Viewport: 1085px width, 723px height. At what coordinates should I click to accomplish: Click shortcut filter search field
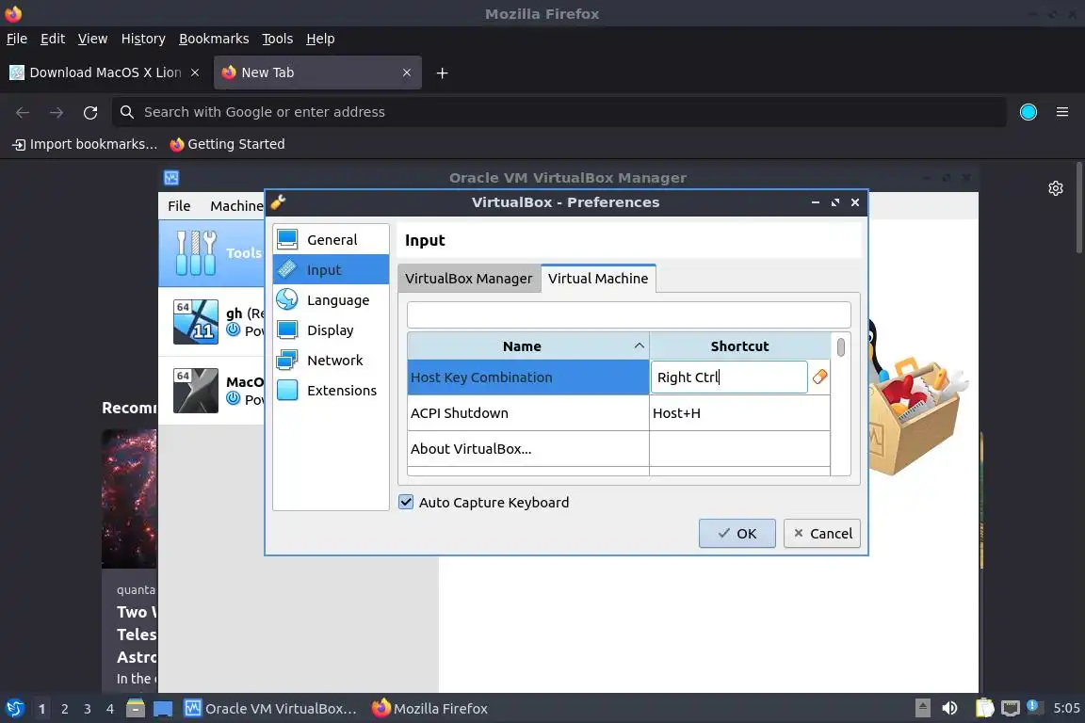pyautogui.click(x=628, y=314)
